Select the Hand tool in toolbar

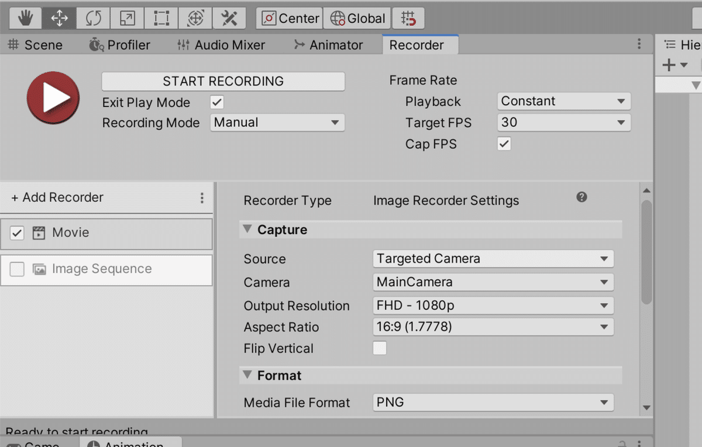point(25,18)
